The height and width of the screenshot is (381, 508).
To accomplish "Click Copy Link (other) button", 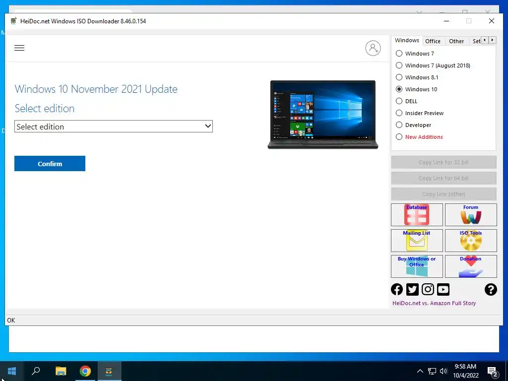I will [444, 194].
